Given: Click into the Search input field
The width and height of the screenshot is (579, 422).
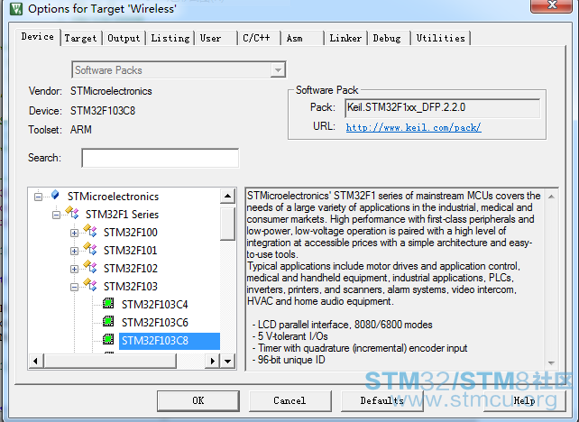Looking at the screenshot, I should point(161,158).
